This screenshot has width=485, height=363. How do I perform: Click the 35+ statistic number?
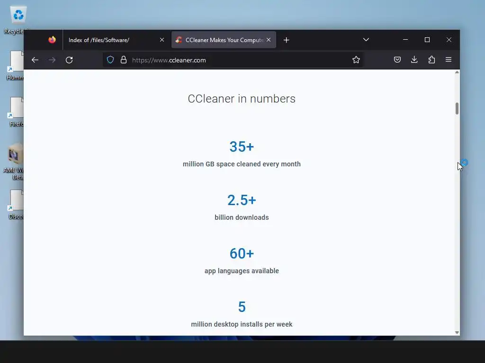click(242, 147)
